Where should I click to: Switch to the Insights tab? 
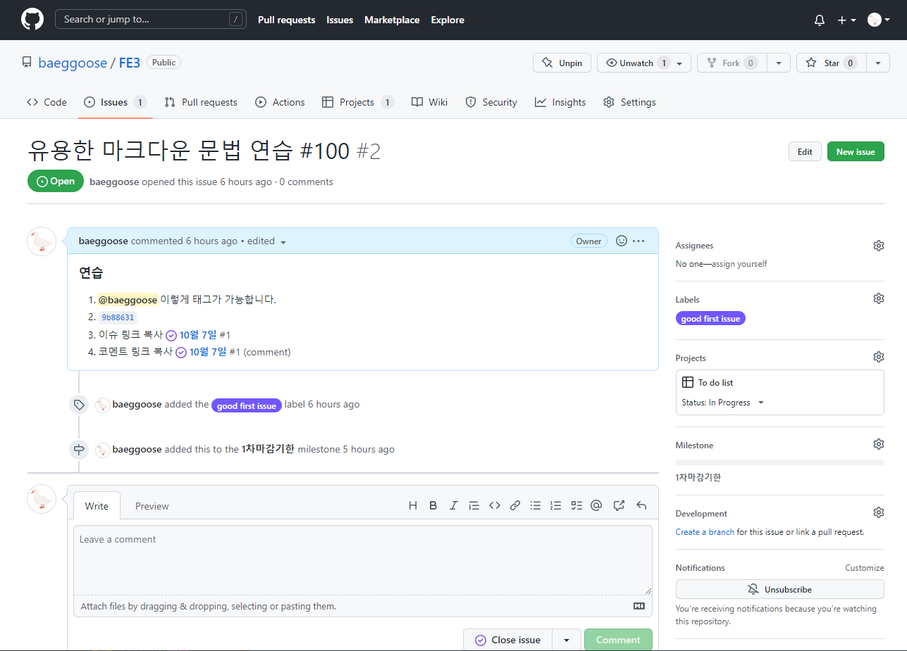560,102
